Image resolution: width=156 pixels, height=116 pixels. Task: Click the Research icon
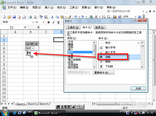(x=46, y=17)
